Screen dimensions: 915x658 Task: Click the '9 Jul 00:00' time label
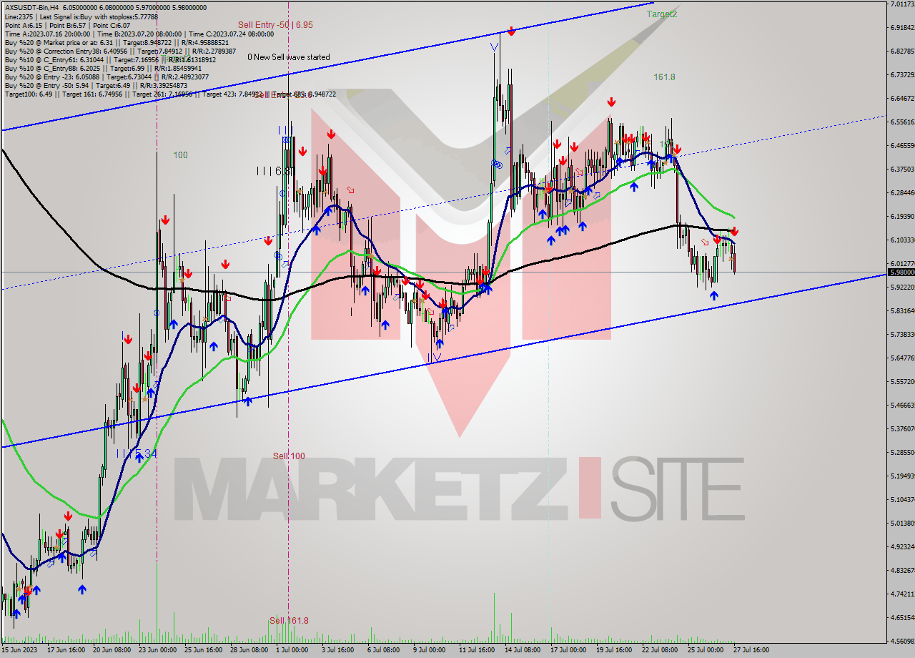pos(429,650)
